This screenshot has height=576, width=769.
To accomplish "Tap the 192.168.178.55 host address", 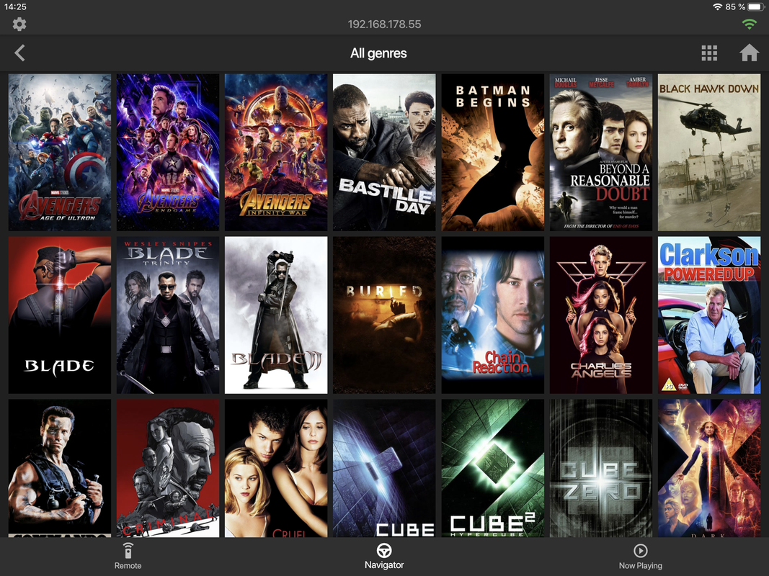I will pos(385,24).
